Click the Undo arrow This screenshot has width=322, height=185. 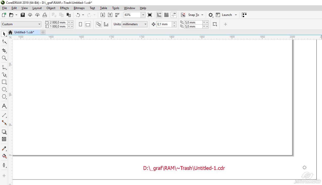(x=78, y=15)
